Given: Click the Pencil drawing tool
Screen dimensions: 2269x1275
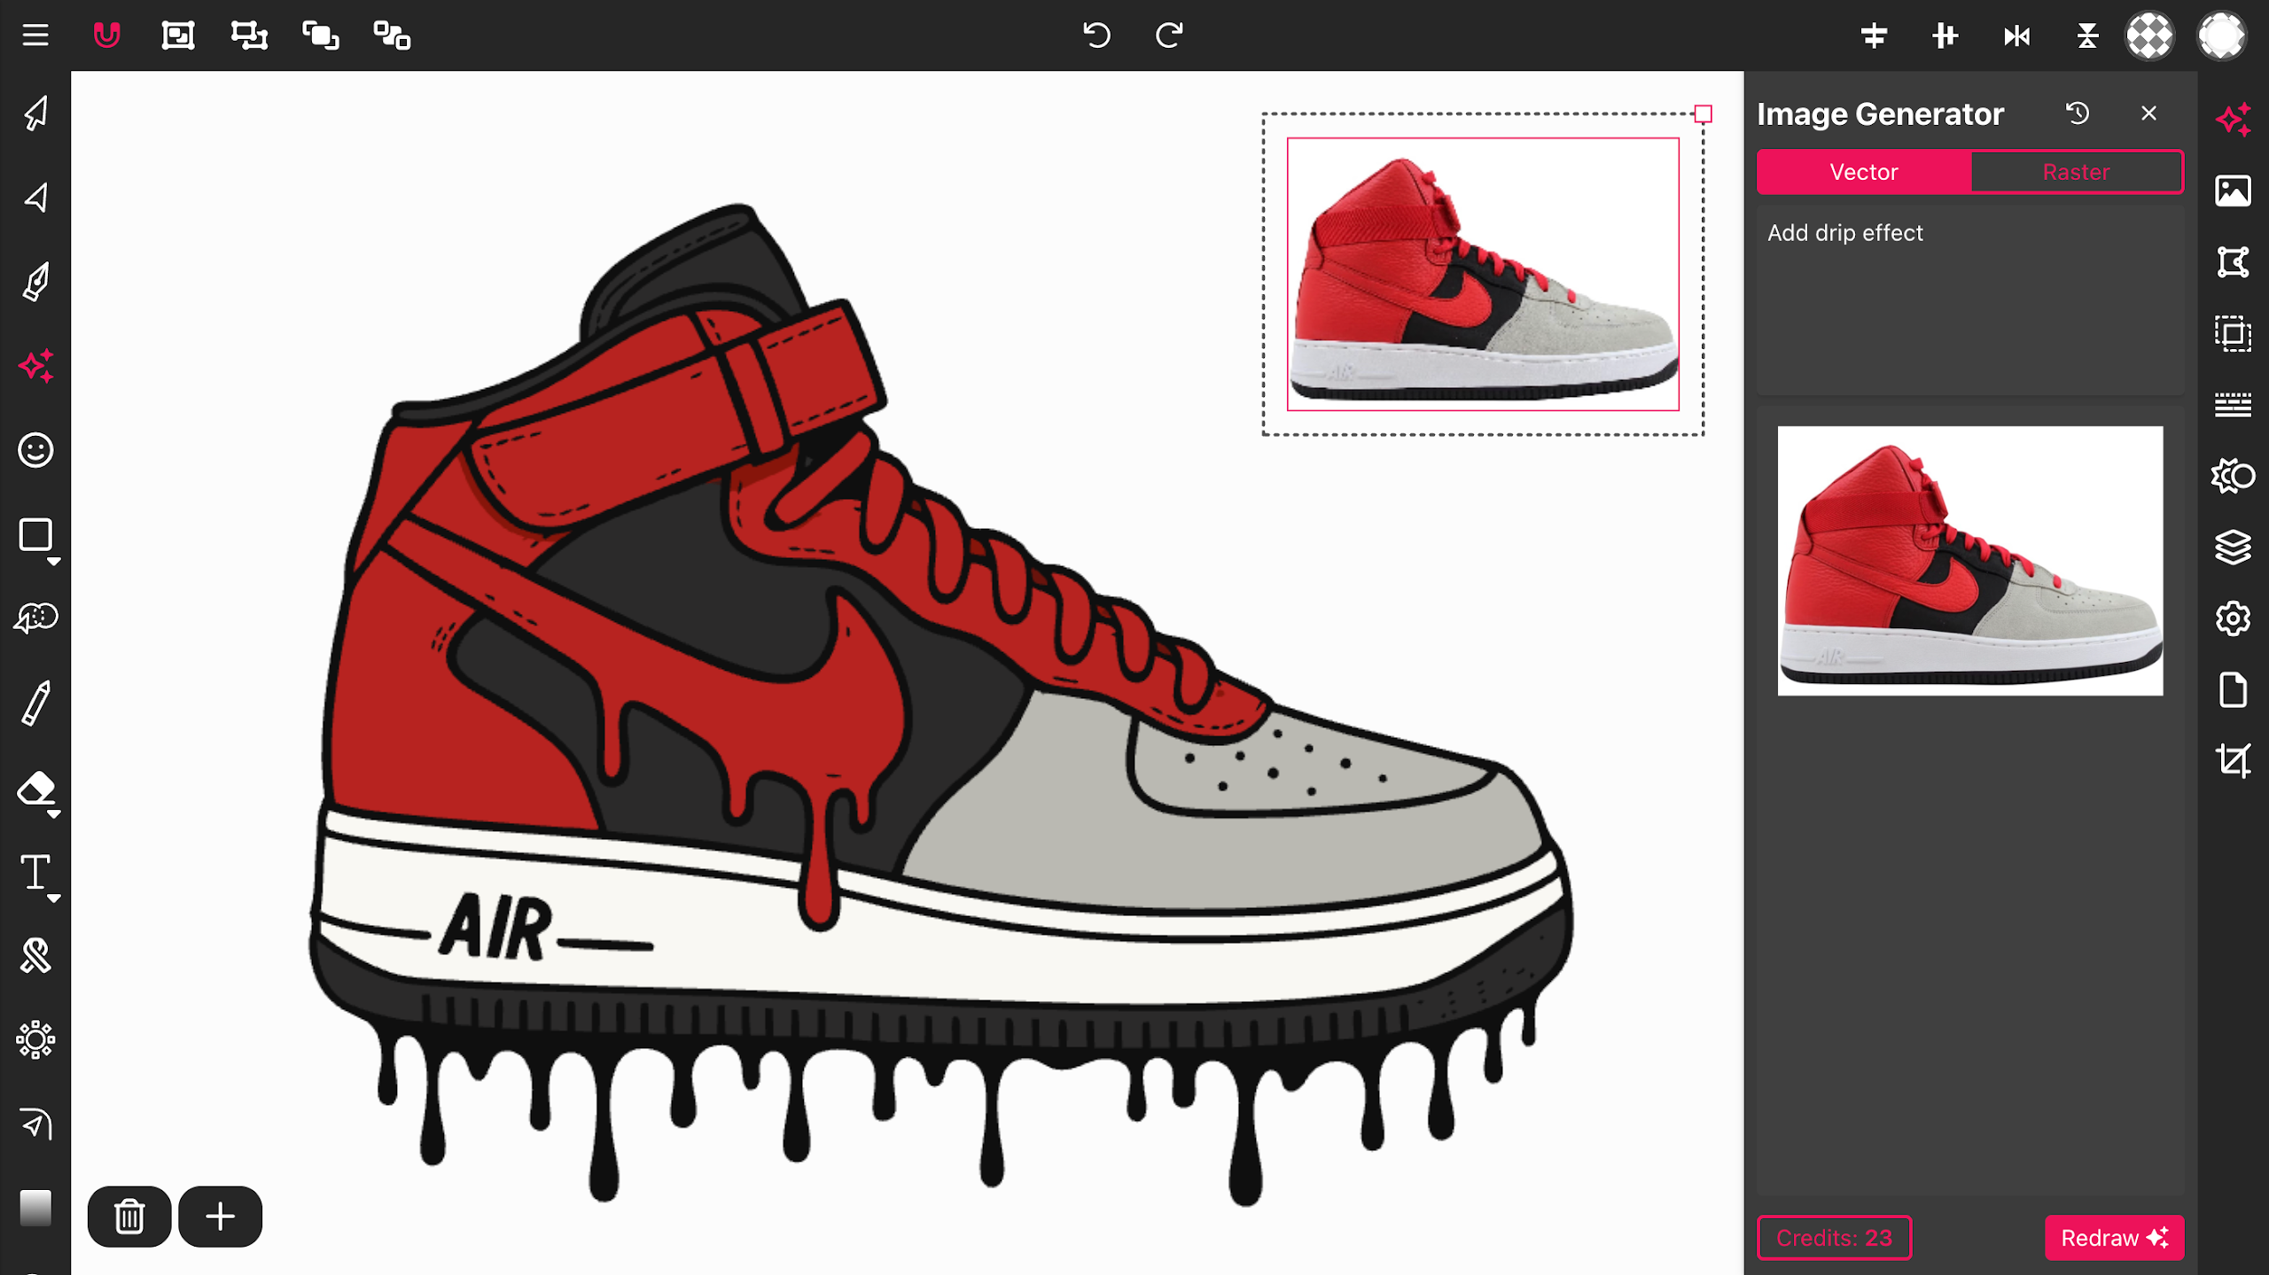Looking at the screenshot, I should [35, 703].
